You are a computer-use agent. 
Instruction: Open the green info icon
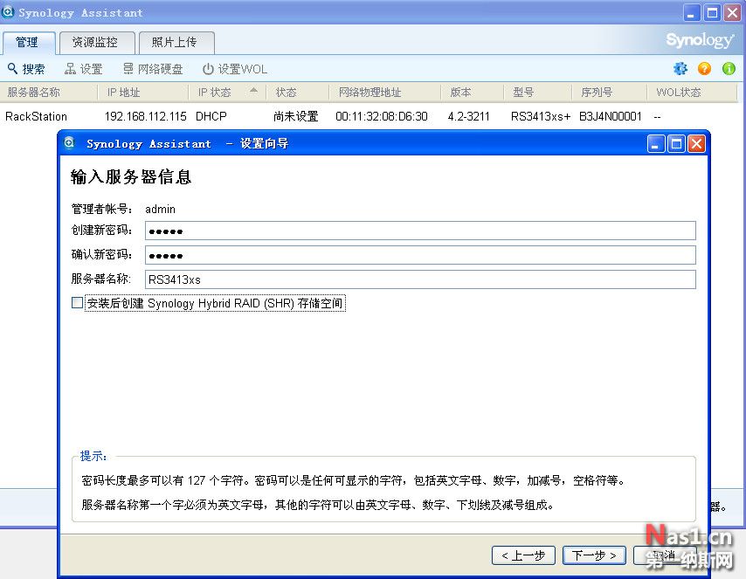coord(729,68)
